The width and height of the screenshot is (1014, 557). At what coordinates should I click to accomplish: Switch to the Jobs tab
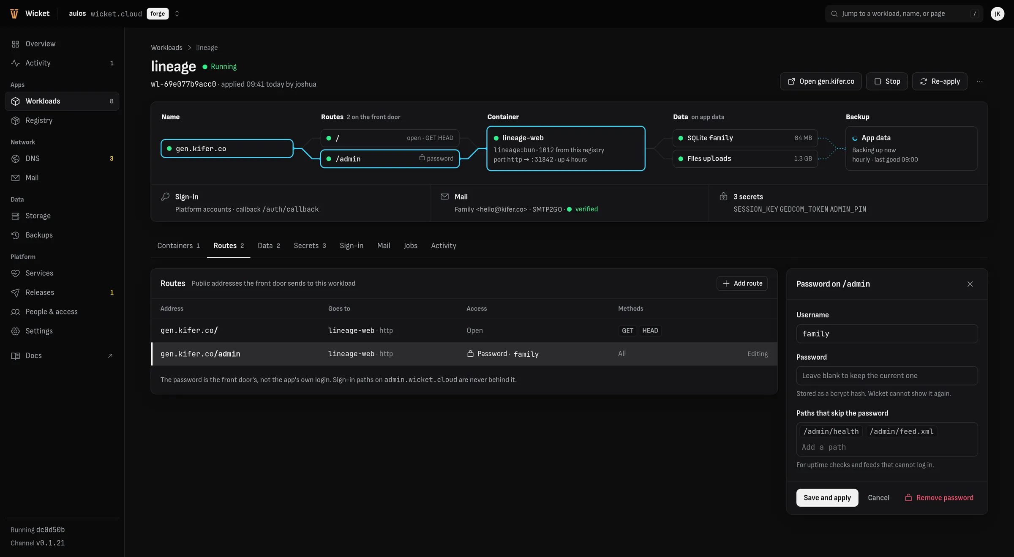pos(410,246)
